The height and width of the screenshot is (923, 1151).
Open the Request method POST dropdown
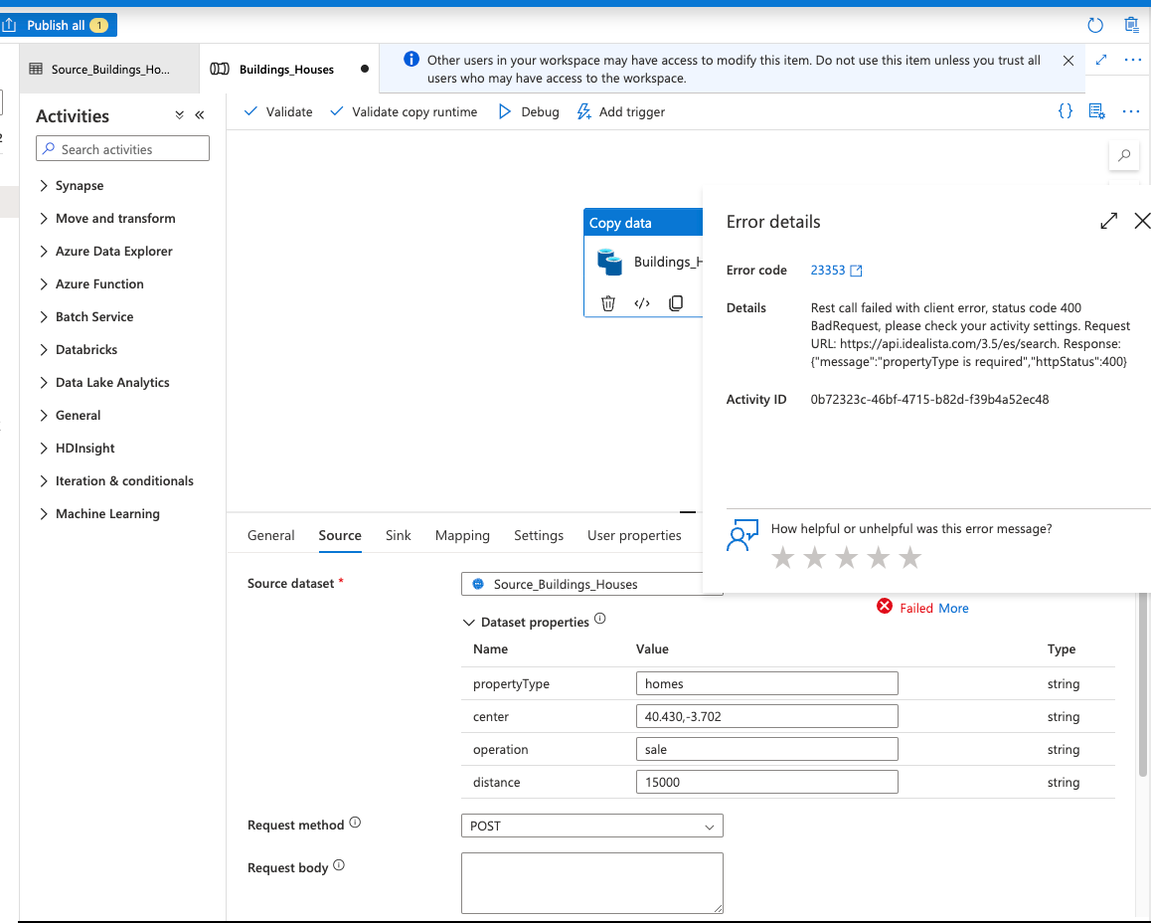click(591, 827)
